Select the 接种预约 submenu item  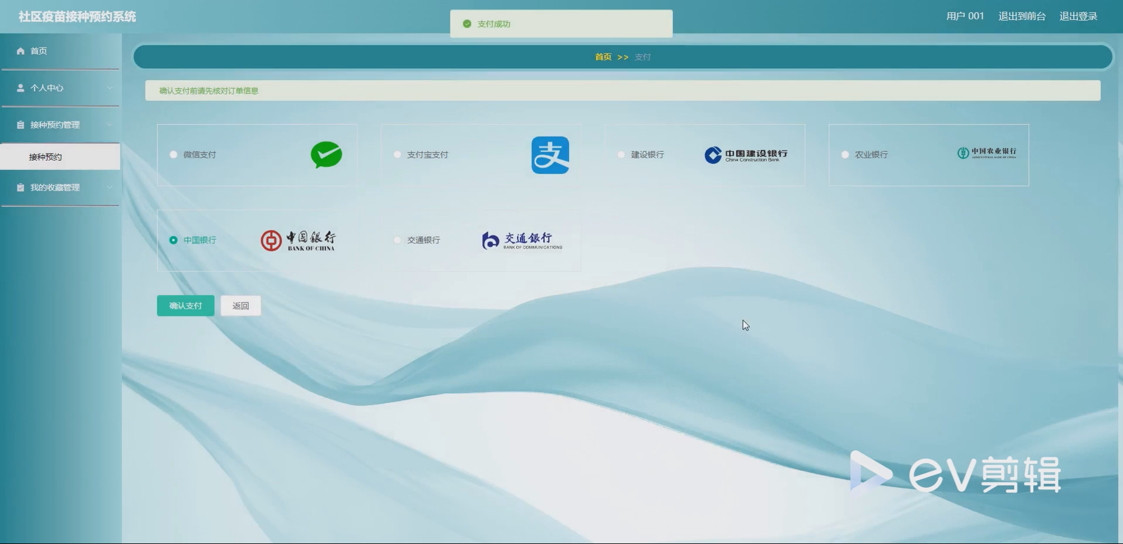[60, 157]
